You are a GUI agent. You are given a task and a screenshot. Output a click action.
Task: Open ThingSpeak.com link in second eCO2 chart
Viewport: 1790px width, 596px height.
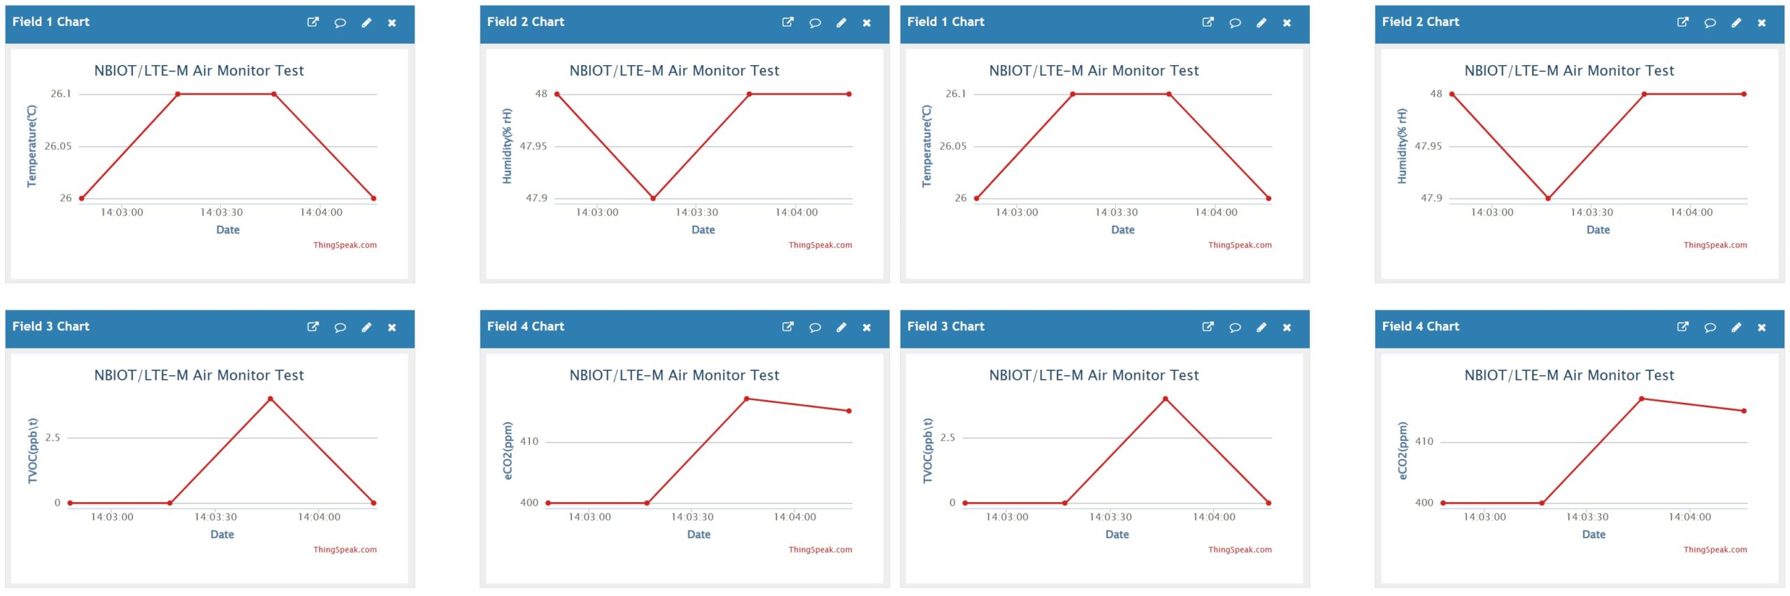tap(1715, 549)
